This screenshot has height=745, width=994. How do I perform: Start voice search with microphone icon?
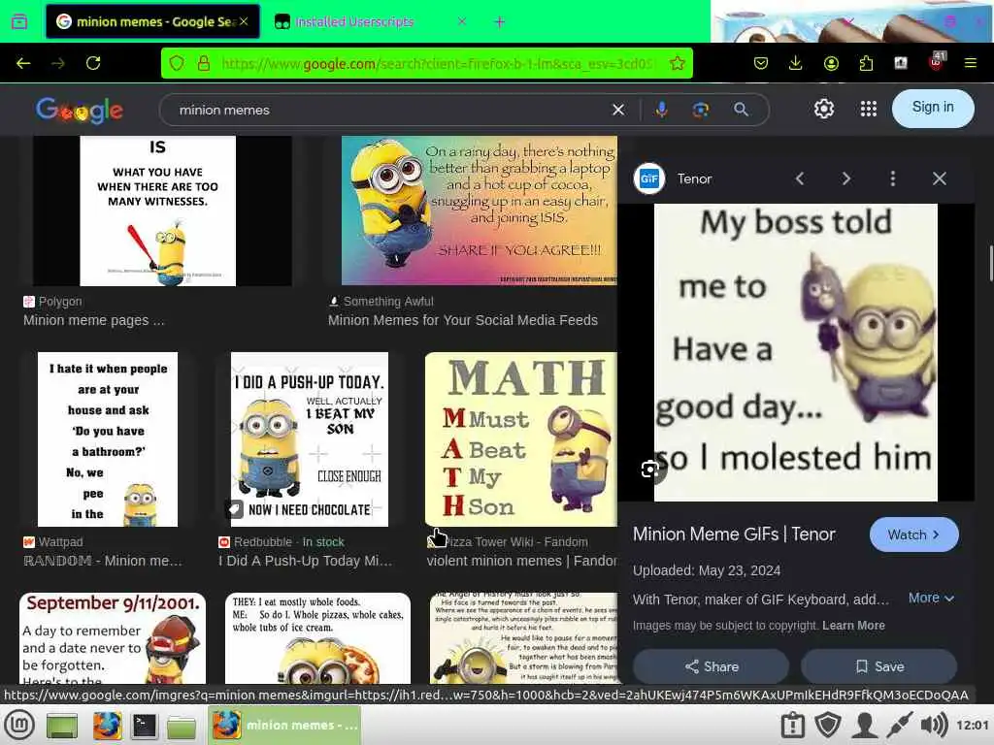(x=661, y=110)
